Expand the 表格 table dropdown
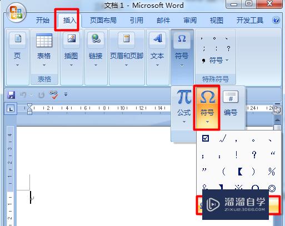The height and width of the screenshot is (226, 285). (x=44, y=52)
